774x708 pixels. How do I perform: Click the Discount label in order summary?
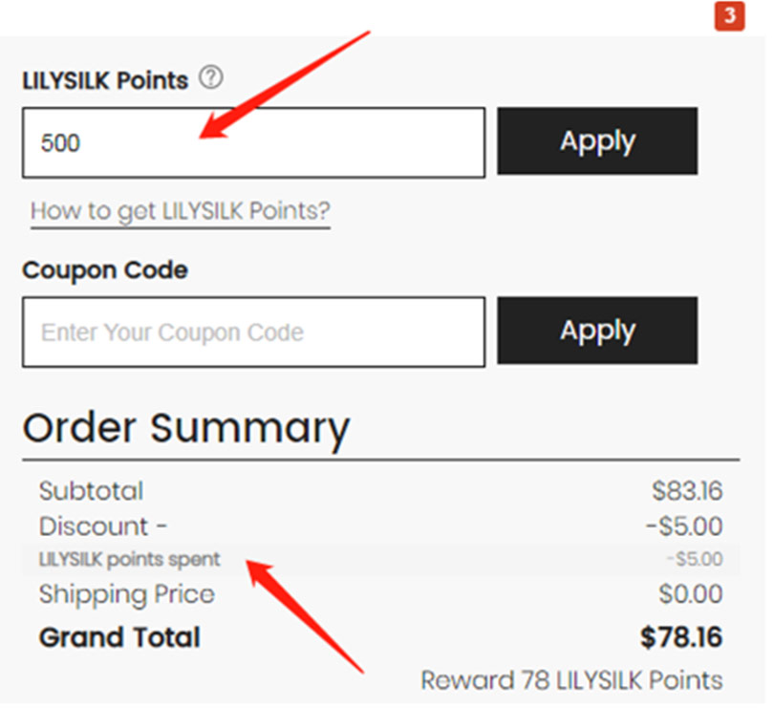[x=103, y=526]
